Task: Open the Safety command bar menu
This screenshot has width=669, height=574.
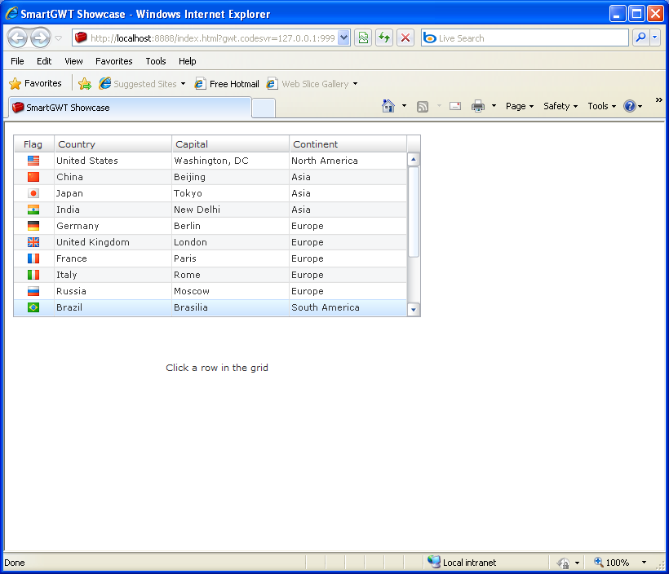Action: [x=560, y=106]
